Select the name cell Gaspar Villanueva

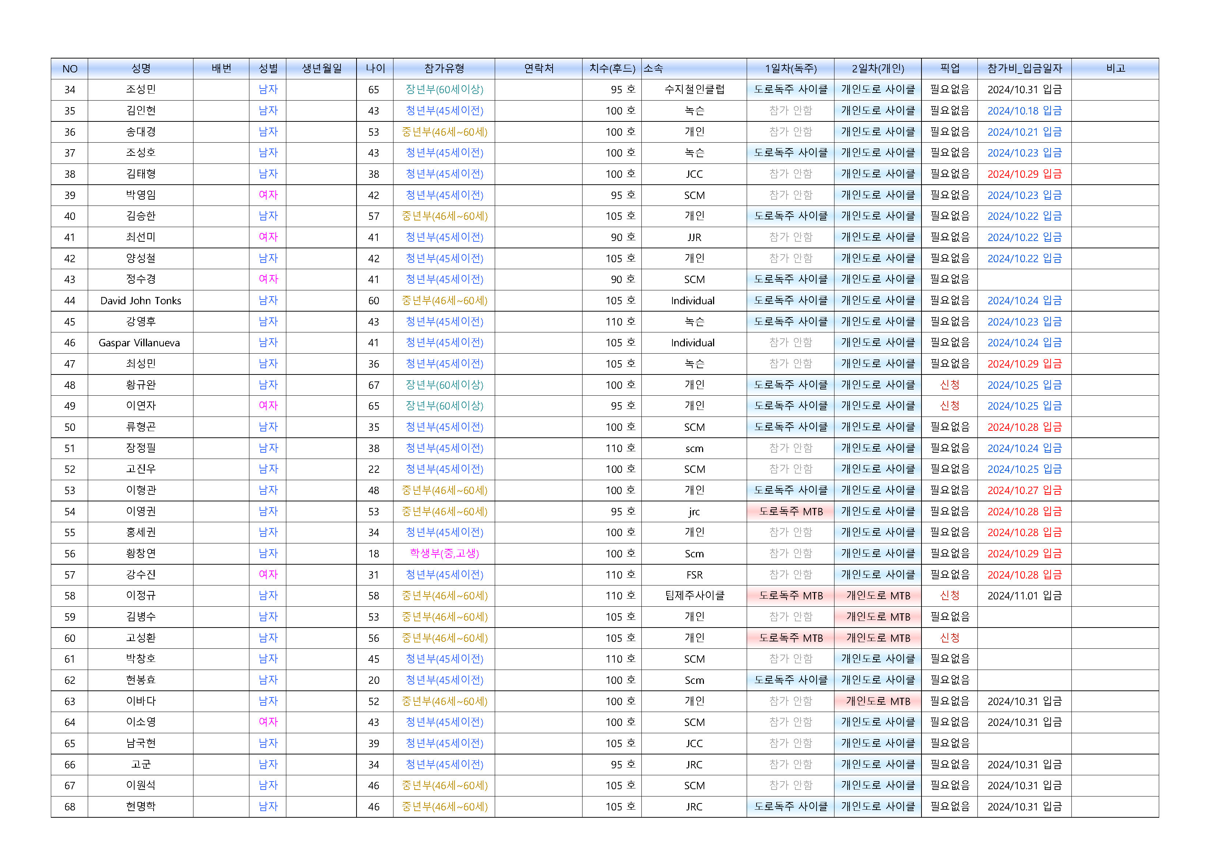pos(141,343)
